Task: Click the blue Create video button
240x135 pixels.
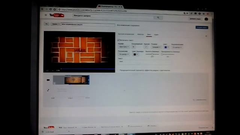Action: point(202,27)
